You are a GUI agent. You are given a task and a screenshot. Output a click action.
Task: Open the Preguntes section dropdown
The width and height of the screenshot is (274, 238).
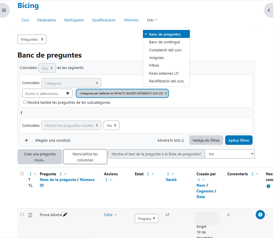click(32, 39)
